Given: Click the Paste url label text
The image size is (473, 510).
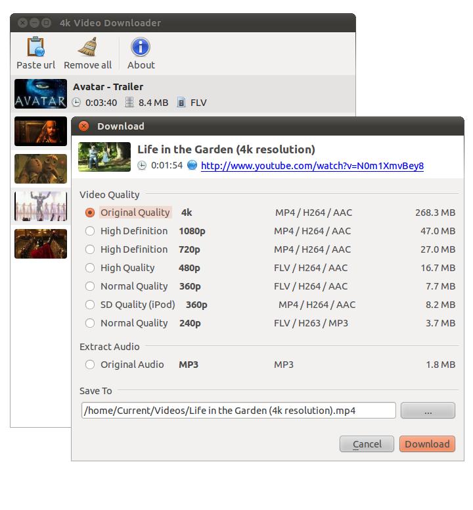Looking at the screenshot, I should click(35, 65).
